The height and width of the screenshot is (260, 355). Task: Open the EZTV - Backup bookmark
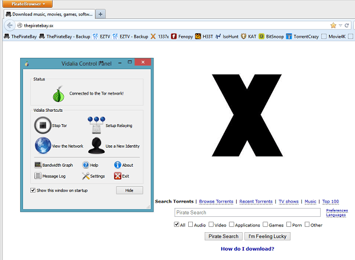[130, 37]
